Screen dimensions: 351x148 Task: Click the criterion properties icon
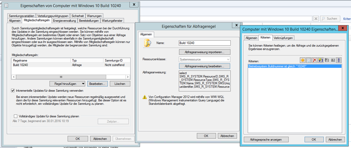click(309, 60)
